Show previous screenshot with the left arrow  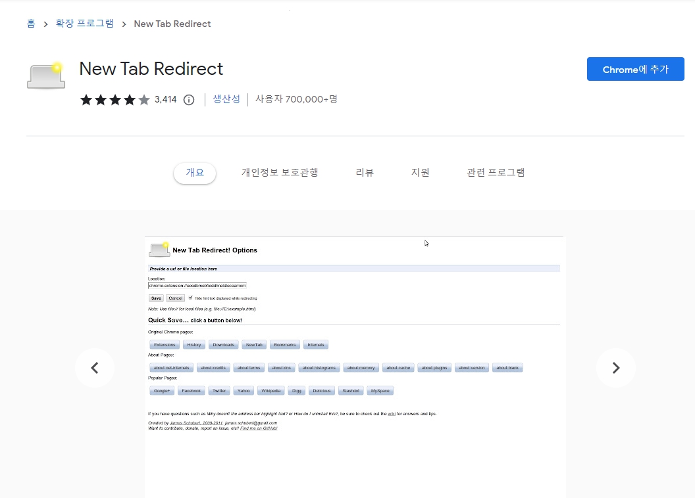(94, 368)
